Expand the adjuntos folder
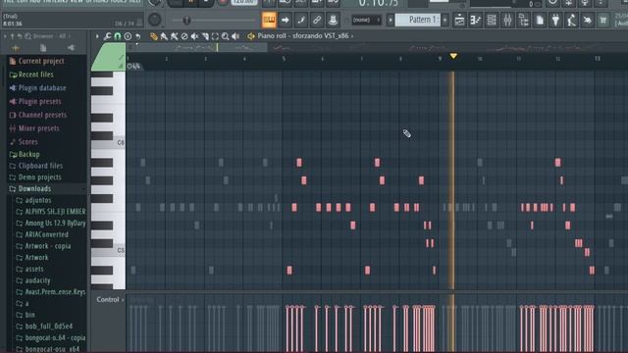628x353 pixels. (x=38, y=200)
